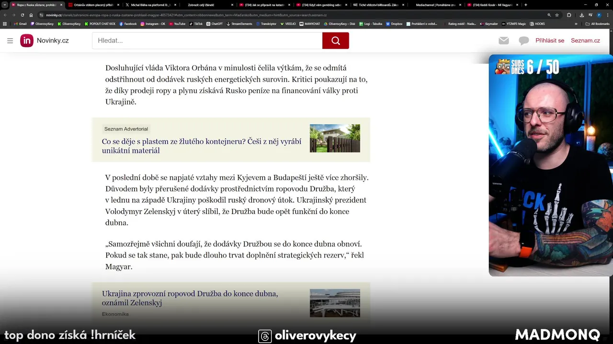This screenshot has width=613, height=344.
Task: Open the OliverovyKecy – Disk bookmark
Action: 340,23
